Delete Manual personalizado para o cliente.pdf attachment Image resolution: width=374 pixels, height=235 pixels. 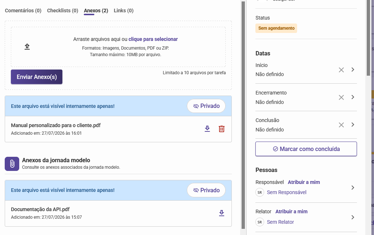[x=222, y=129]
